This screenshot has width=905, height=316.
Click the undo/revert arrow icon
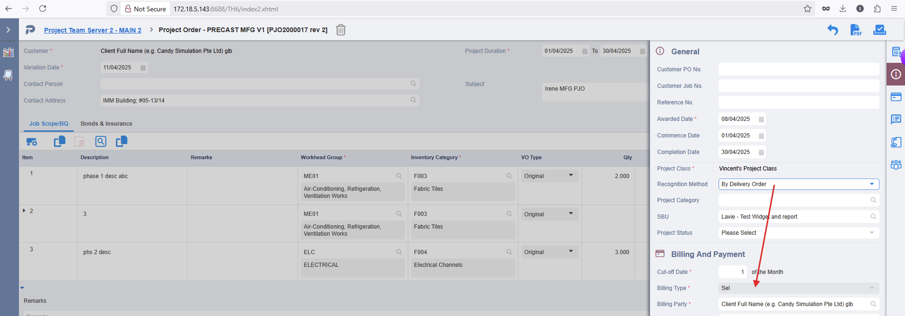832,30
